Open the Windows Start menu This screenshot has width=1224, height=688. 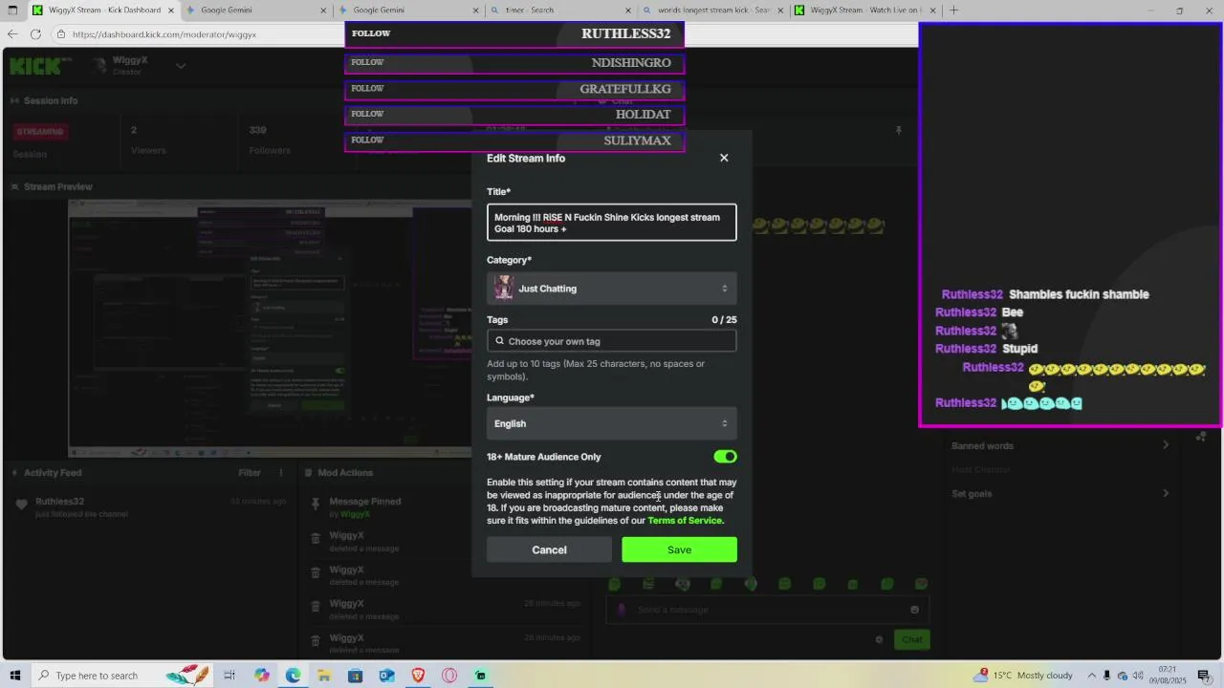[x=14, y=676]
